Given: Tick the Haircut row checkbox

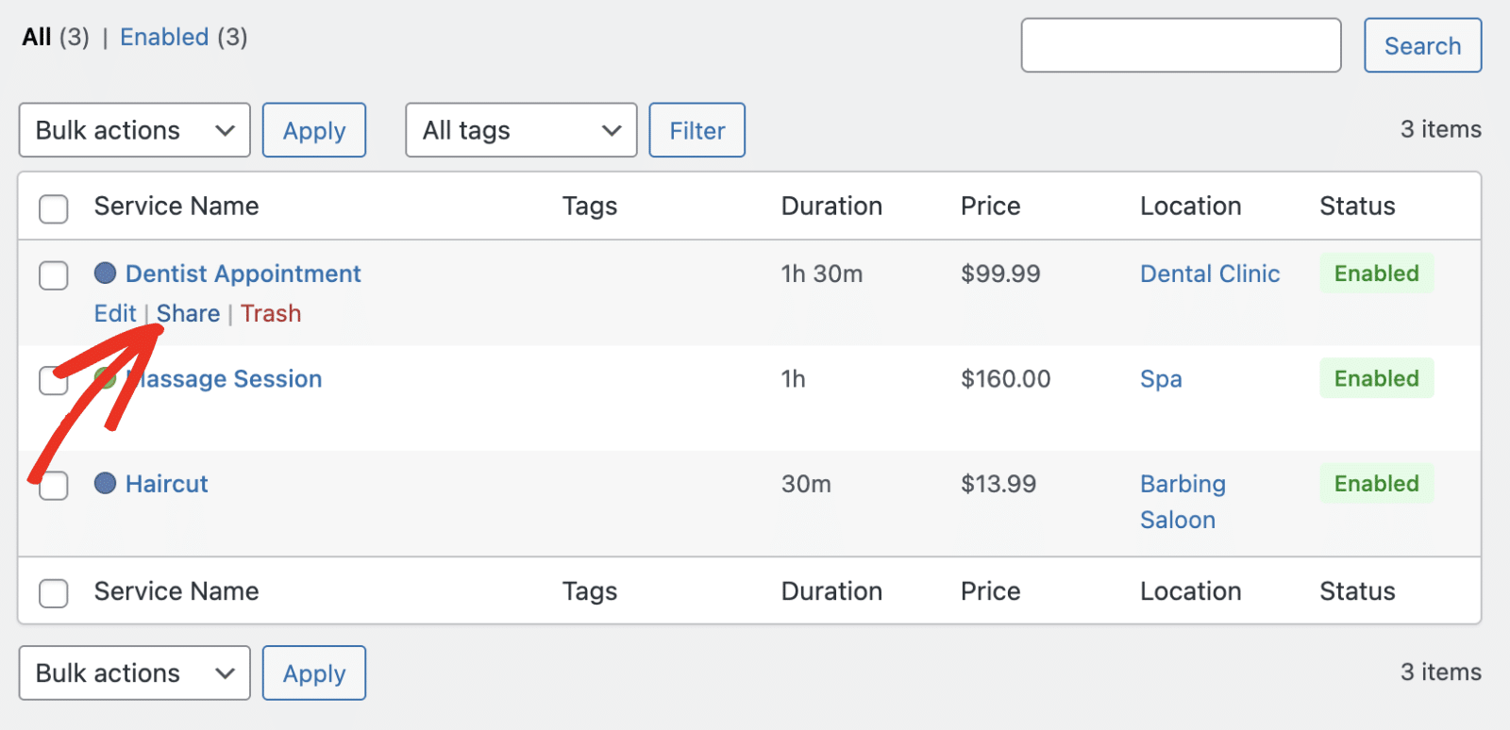Looking at the screenshot, I should tap(54, 486).
